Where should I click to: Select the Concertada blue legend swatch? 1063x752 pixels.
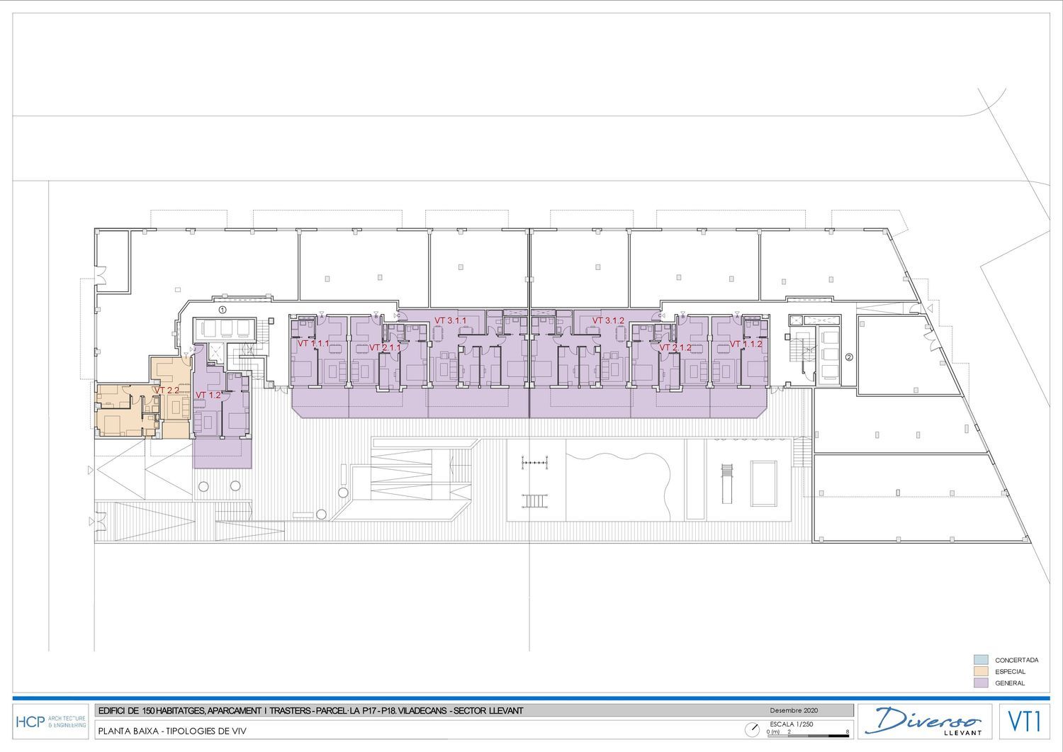coord(981,659)
